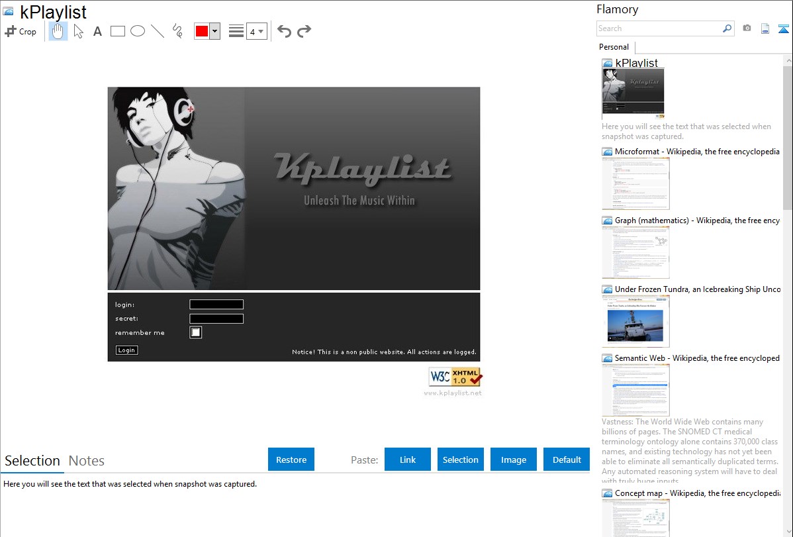
Task: Click the Kplaylist logo banner image
Action: (x=294, y=188)
